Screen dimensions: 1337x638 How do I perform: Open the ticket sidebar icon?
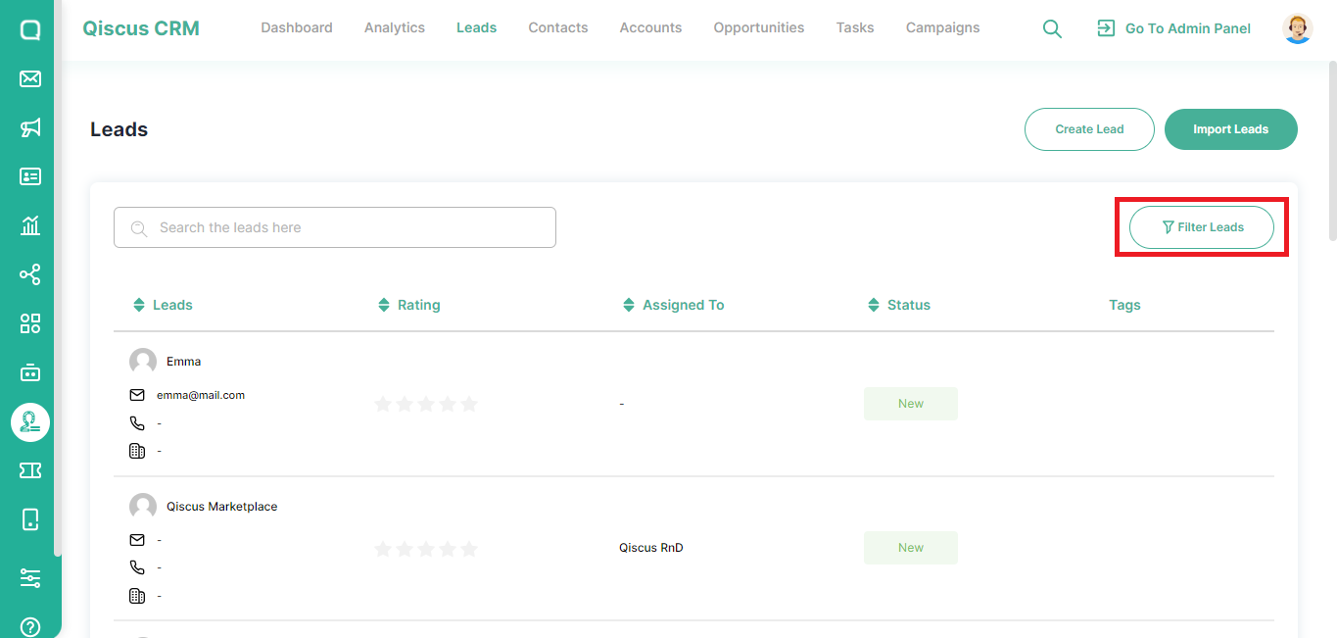[30, 471]
